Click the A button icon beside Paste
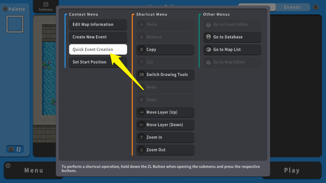Image resolution: width=326 pixels, height=183 pixels. tap(142, 25)
